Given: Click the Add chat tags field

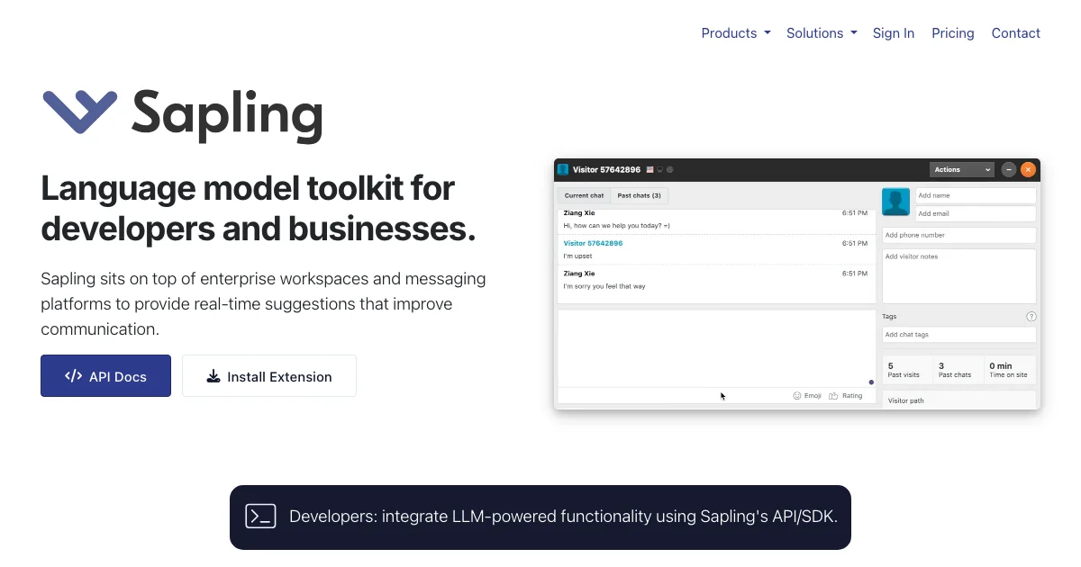Looking at the screenshot, I should point(959,335).
